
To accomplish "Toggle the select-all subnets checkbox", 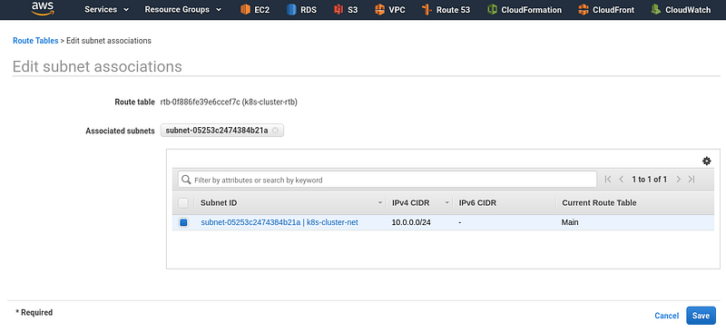I will click(183, 203).
